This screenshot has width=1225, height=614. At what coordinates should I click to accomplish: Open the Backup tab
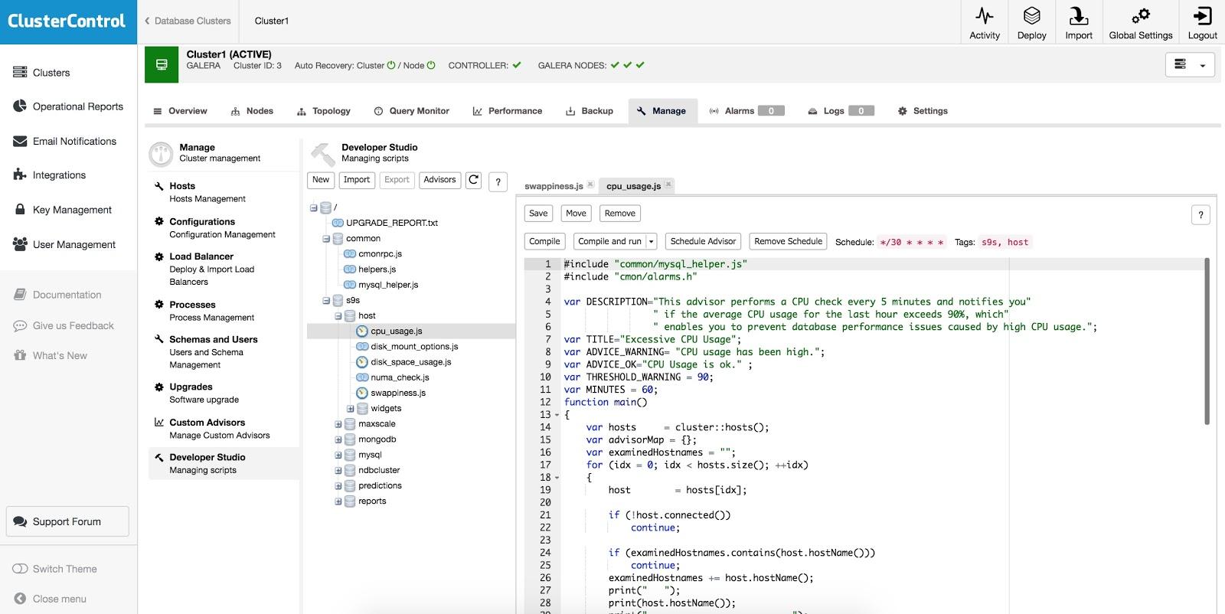point(590,111)
